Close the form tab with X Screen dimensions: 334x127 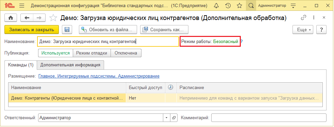pyautogui.click(x=324, y=18)
